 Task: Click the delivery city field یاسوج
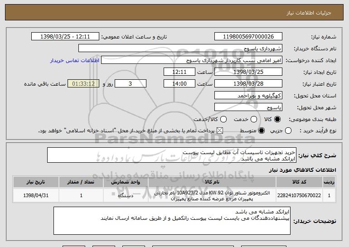pos(248,107)
